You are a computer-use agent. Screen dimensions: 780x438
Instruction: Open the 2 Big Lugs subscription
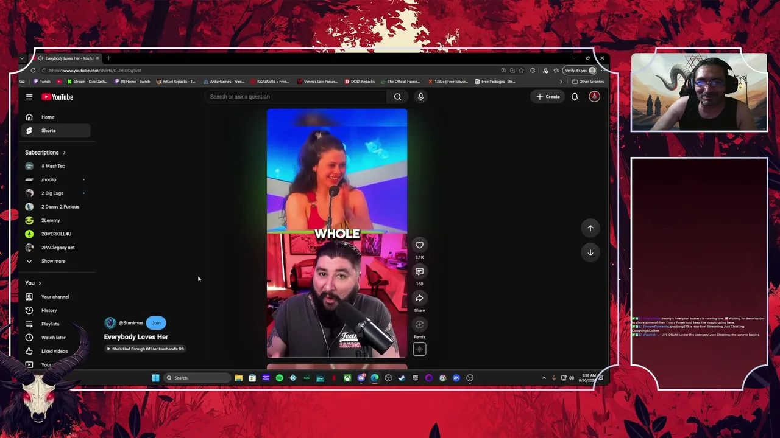(x=57, y=193)
